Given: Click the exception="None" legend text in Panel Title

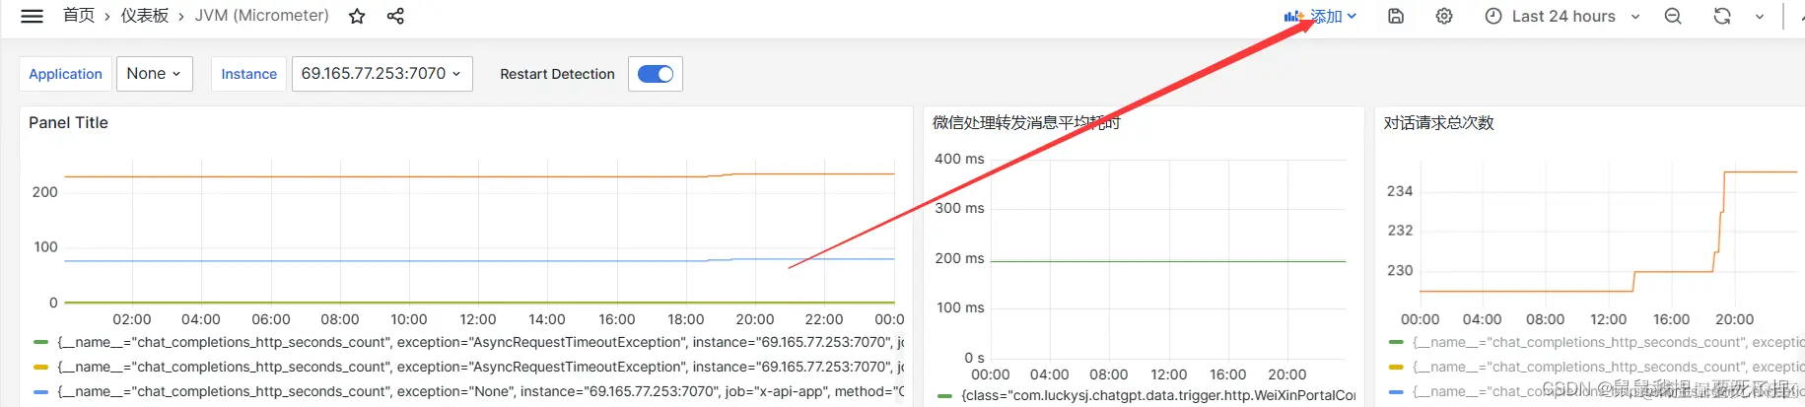Looking at the screenshot, I should pyautogui.click(x=480, y=391).
